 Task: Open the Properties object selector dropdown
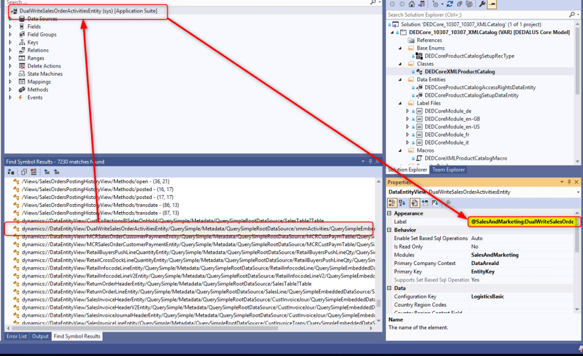pos(578,193)
